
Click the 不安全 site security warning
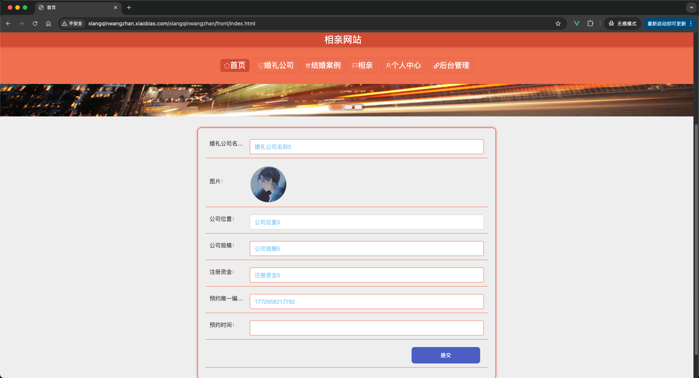click(72, 24)
